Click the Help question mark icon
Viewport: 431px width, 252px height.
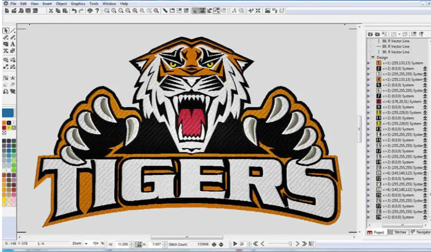97,11
